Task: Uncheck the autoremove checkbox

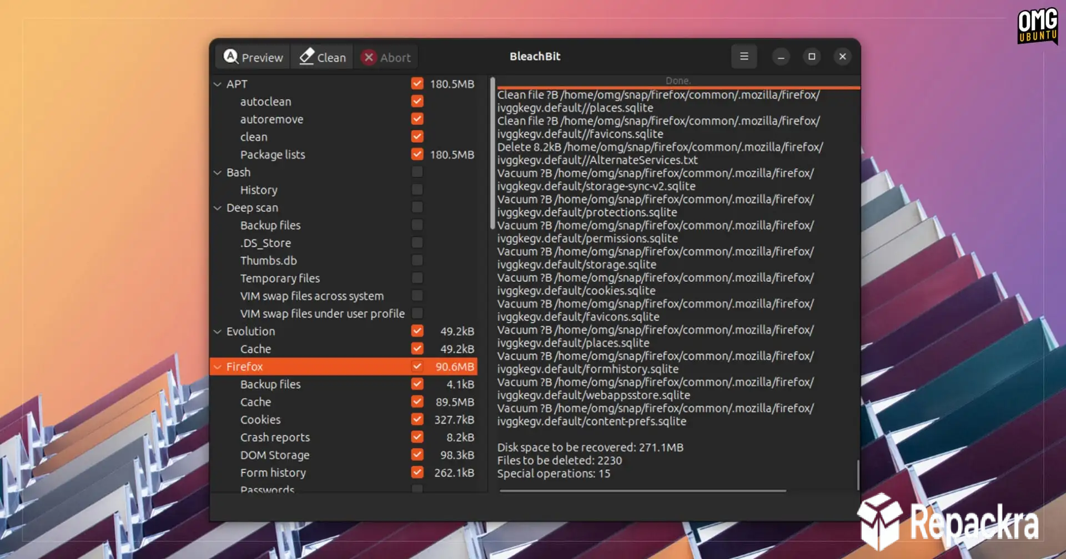Action: point(417,119)
